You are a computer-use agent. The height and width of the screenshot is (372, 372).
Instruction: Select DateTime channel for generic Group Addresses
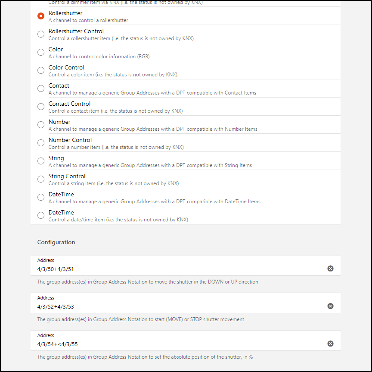pos(41,197)
